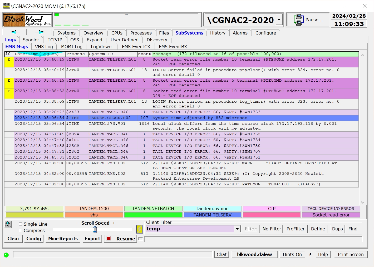Viewport: 374px width, 267px height.
Task: Open the TCP/IP sub-tab
Action: click(55, 40)
